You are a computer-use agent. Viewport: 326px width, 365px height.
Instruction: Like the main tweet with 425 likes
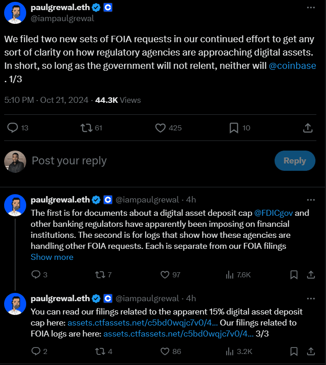click(x=160, y=128)
